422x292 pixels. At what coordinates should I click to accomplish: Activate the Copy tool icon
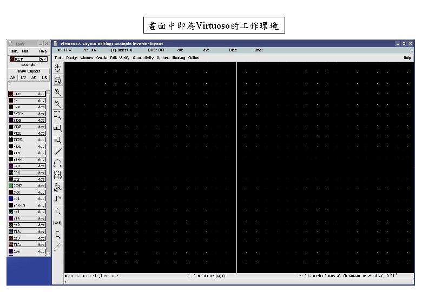(x=57, y=128)
